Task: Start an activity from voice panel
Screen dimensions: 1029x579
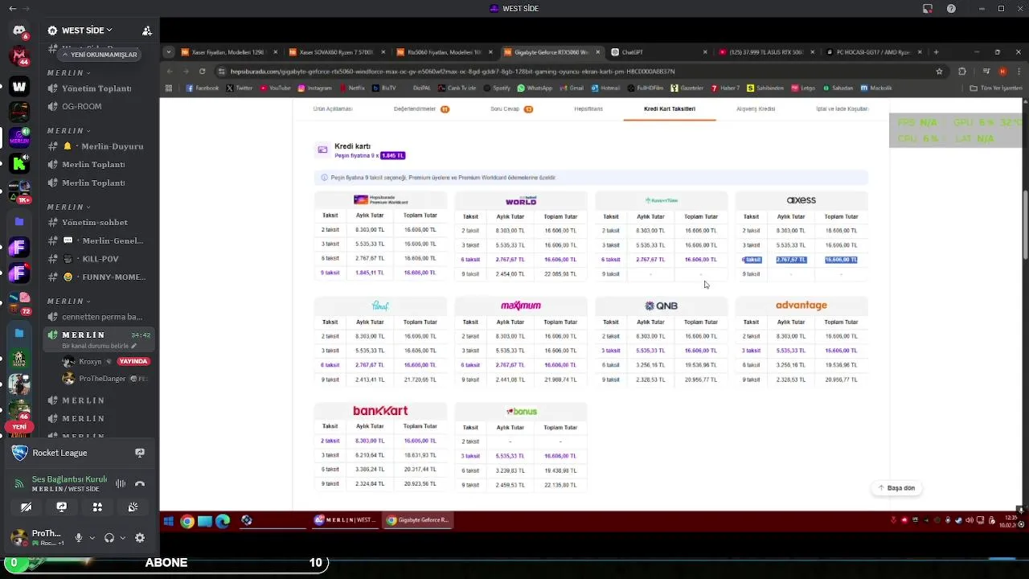Action: tap(97, 507)
